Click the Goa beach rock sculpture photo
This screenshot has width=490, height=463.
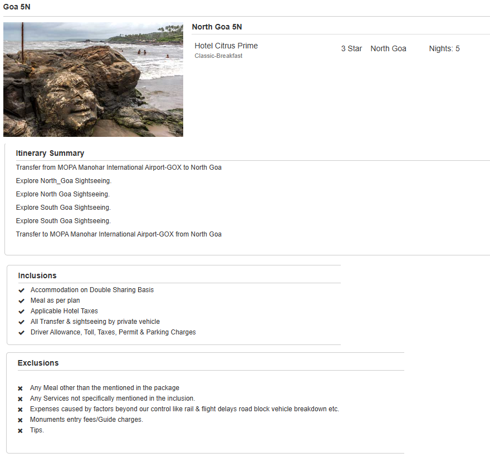tap(93, 80)
